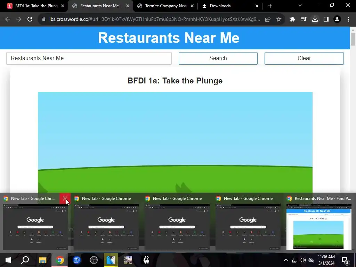Viewport: 356px width, 267px height.
Task: Close the Termite Company tab
Action: 192,6
